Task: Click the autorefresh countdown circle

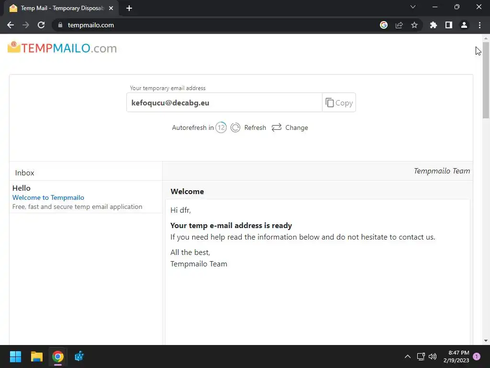Action: tap(221, 127)
